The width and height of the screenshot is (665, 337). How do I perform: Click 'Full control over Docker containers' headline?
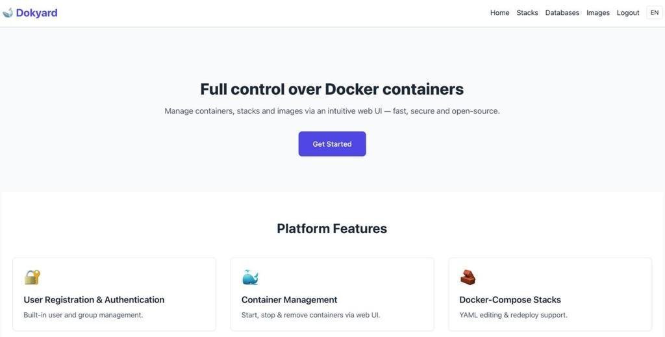click(x=332, y=89)
